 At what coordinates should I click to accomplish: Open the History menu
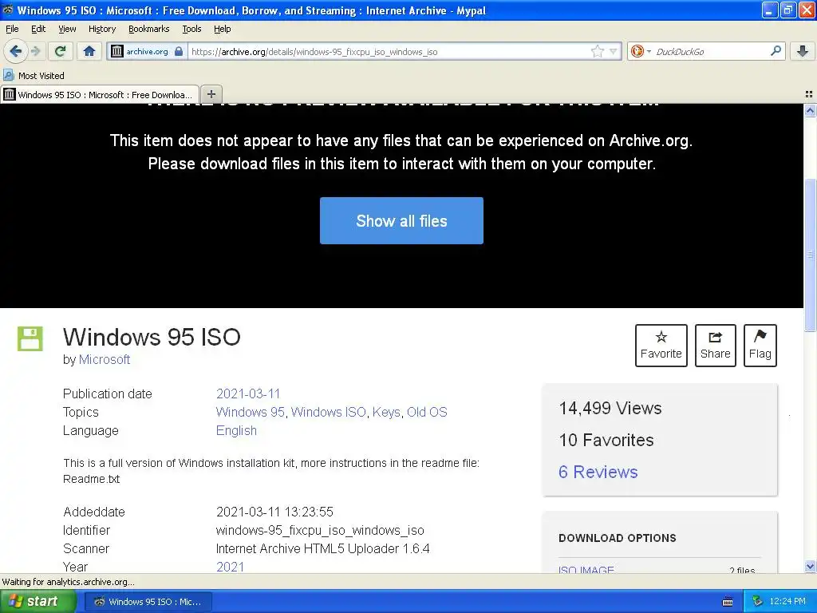pos(101,29)
